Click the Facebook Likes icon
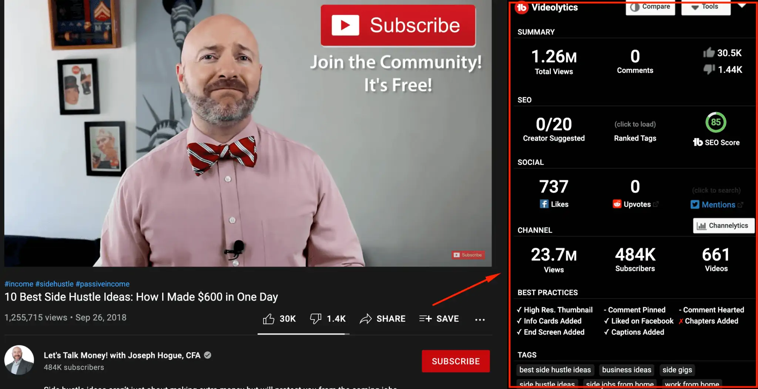This screenshot has height=389, width=758. [544, 204]
